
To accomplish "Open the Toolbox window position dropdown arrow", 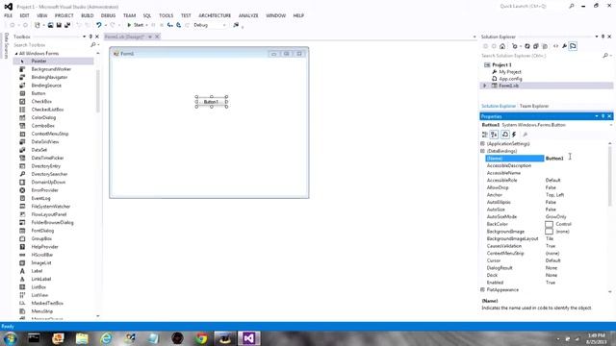I will pos(84,37).
